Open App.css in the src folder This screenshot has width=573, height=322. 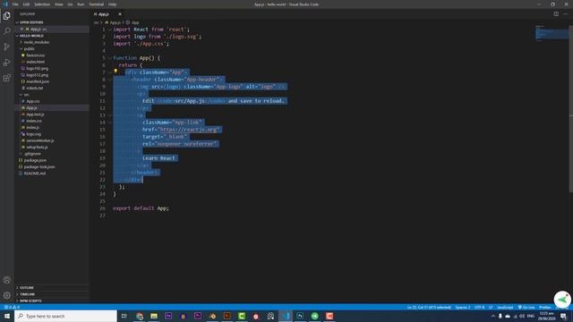coord(33,101)
